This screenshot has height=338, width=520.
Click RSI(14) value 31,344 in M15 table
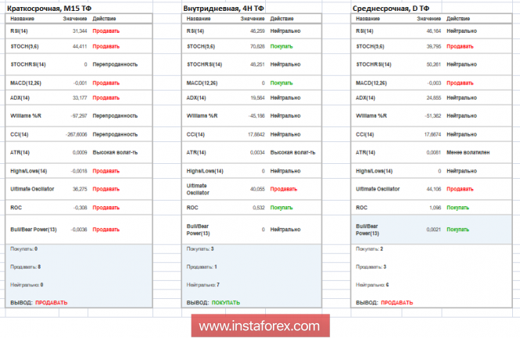pyautogui.click(x=80, y=31)
